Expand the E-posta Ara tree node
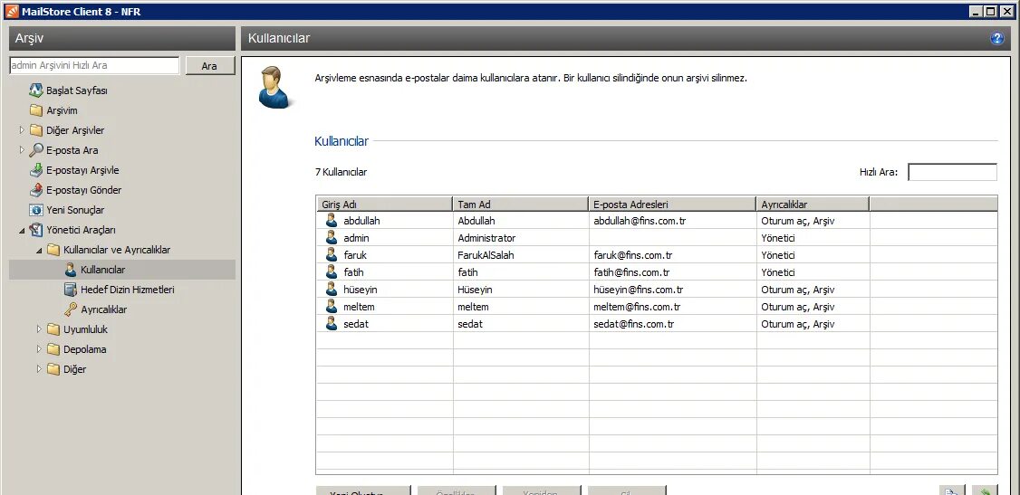The height and width of the screenshot is (495, 1020). 22,150
